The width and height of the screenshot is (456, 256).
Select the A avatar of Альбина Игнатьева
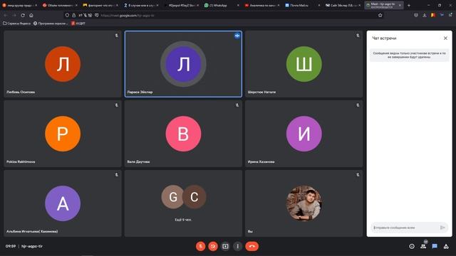click(x=63, y=203)
